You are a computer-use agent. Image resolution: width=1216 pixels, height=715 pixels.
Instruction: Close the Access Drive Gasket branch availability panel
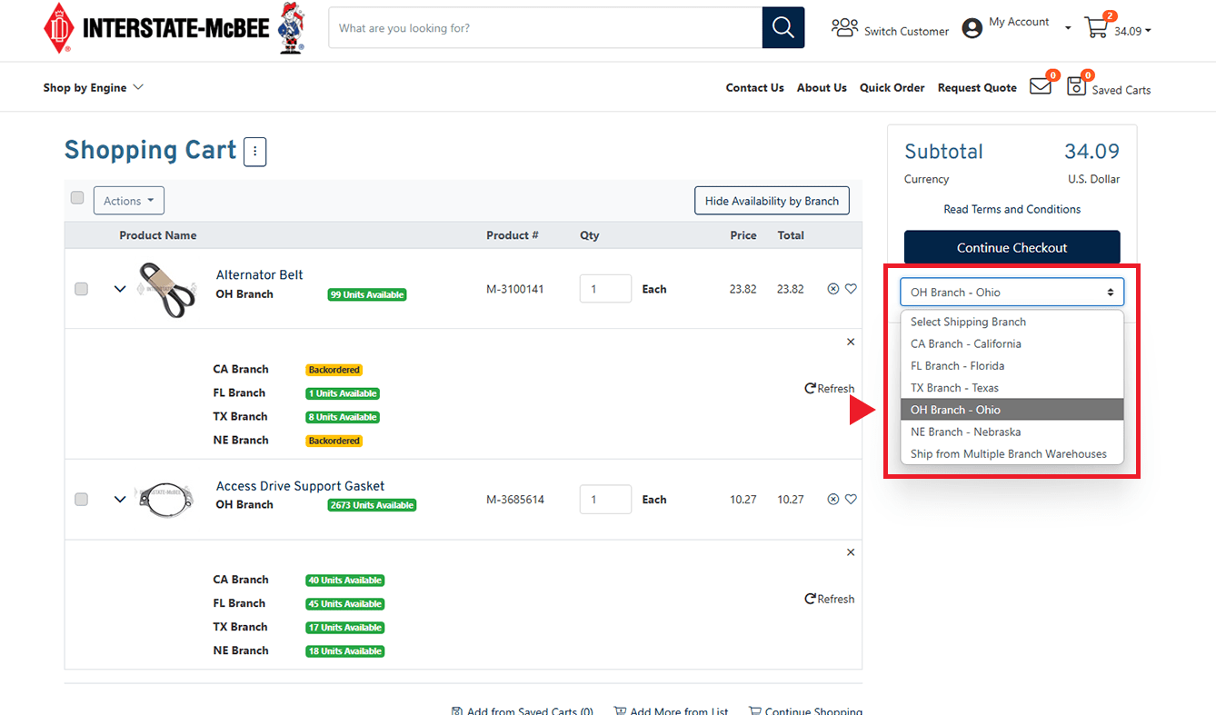[x=851, y=552]
